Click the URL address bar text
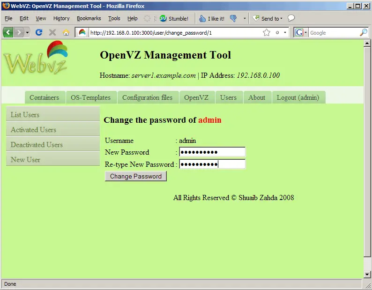The image size is (372, 290). pos(151,33)
